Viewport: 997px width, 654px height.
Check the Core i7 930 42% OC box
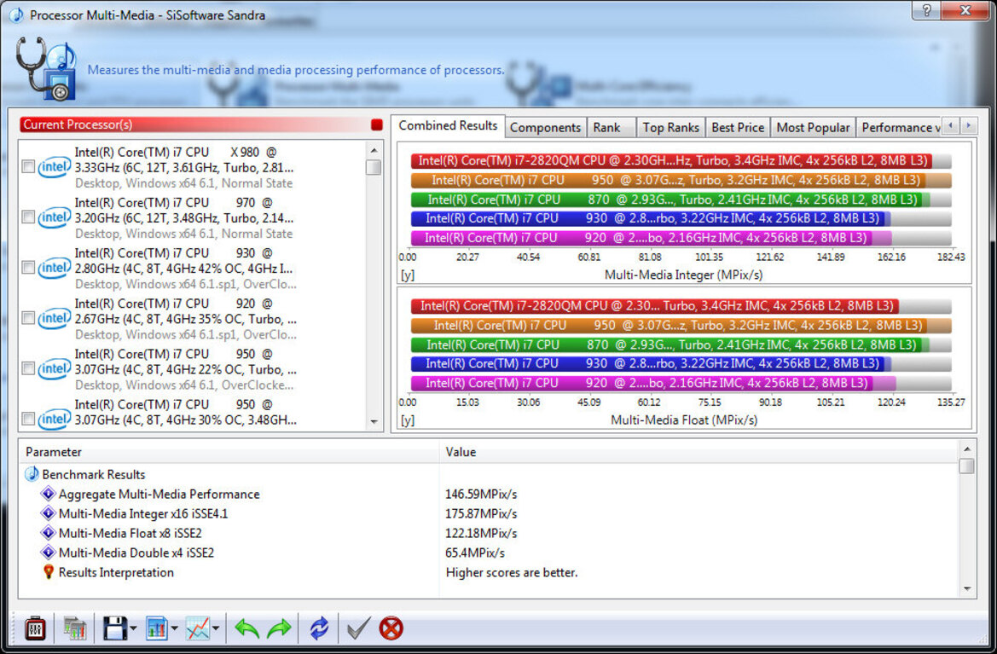point(28,268)
